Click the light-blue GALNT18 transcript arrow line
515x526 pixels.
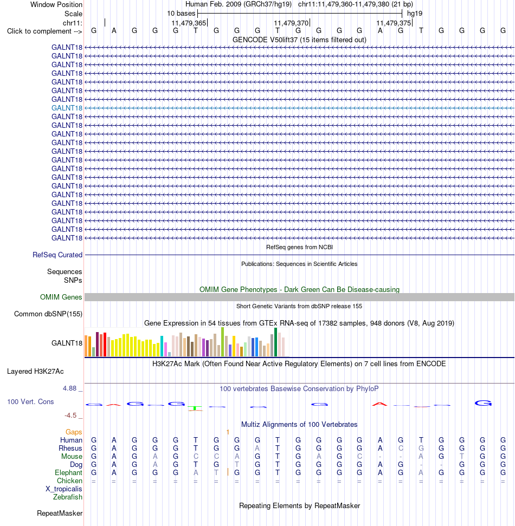pos(299,108)
